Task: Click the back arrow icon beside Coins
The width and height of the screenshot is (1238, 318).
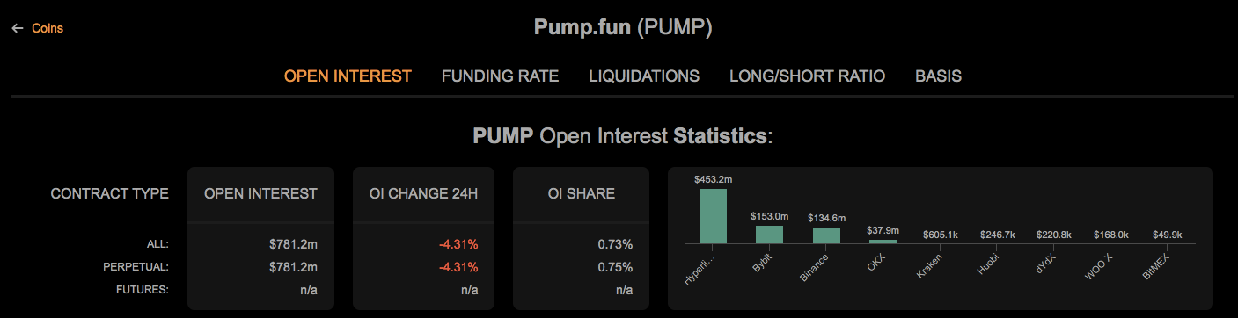Action: click(17, 28)
